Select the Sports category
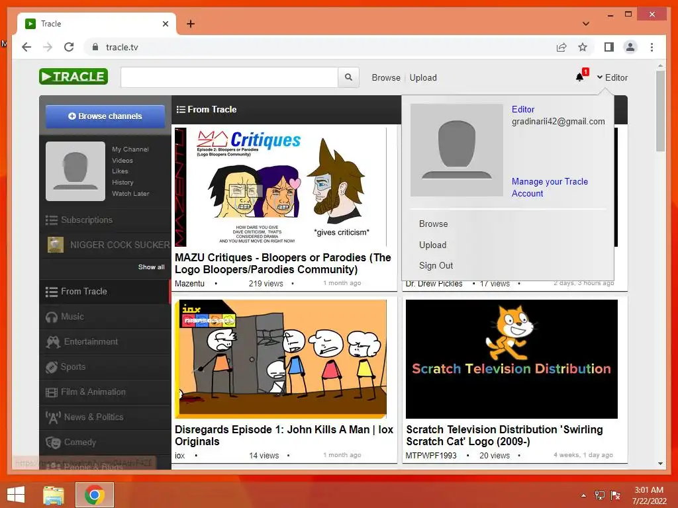Screen dimensions: 678x508 [105, 366]
